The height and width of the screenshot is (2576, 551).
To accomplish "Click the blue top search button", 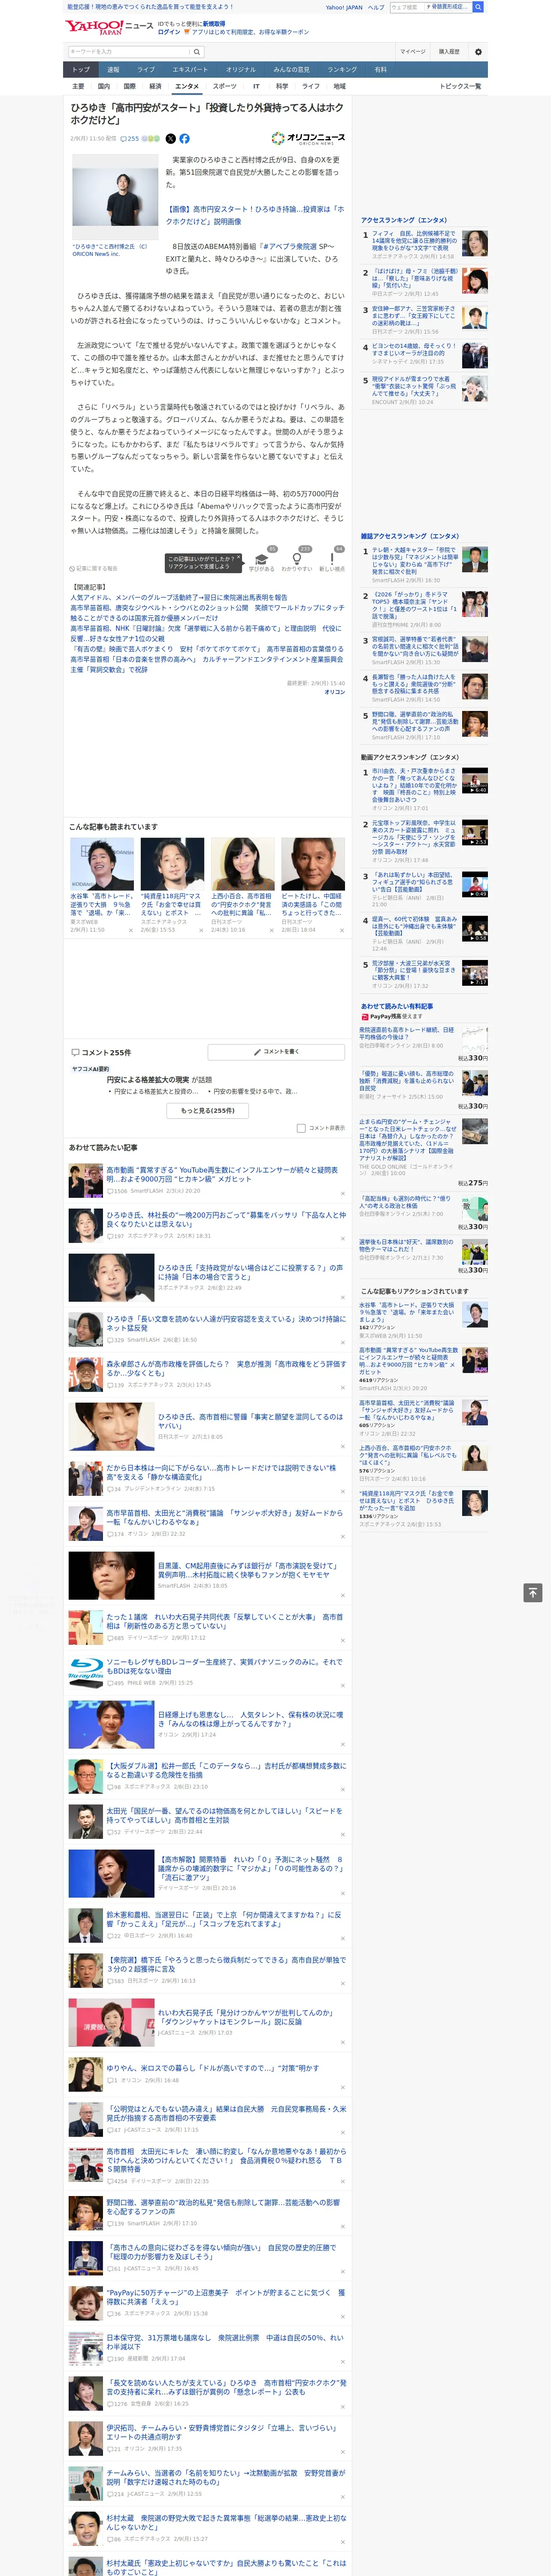I will pos(478,7).
